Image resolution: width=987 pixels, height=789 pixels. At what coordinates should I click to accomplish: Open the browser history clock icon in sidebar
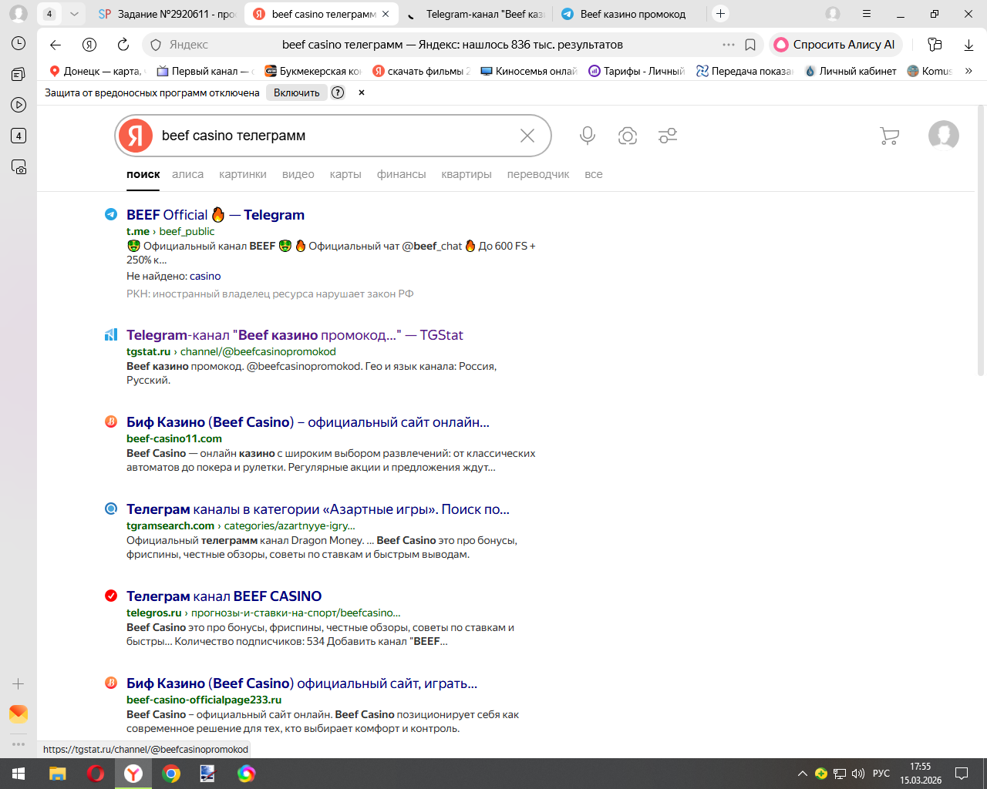tap(19, 43)
